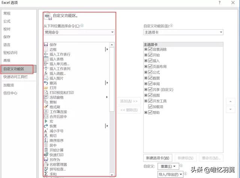Expand the 共享 (自定义) tree node

[x=146, y=90]
